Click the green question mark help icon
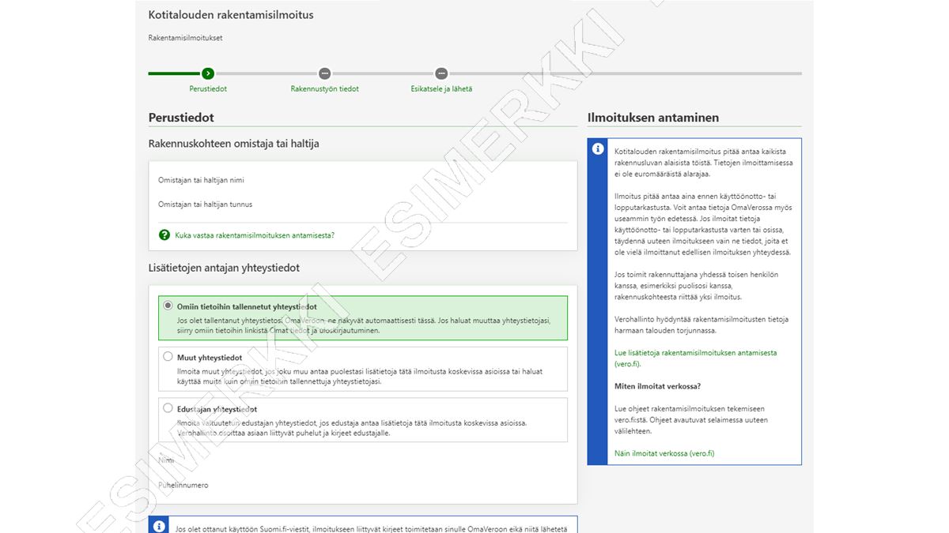This screenshot has height=533, width=949. click(164, 235)
